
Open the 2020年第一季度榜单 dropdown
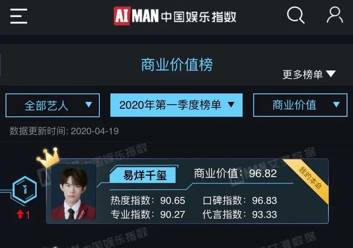tap(177, 105)
